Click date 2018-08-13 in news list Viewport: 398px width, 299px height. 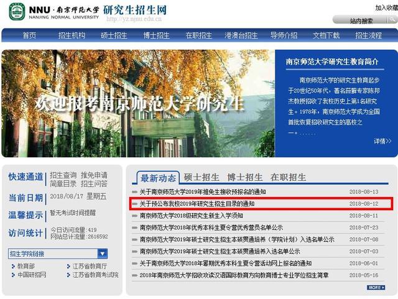[364, 192]
